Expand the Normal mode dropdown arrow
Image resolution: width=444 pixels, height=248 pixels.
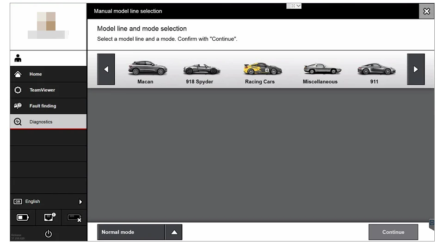click(x=174, y=232)
